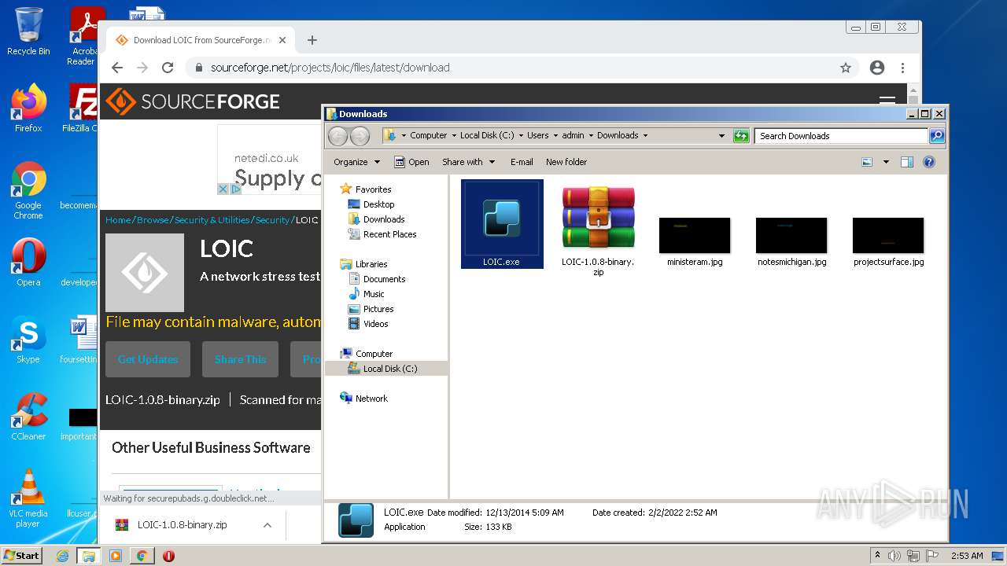The width and height of the screenshot is (1007, 566).
Task: Open a new Chrome tab
Action: [x=312, y=40]
